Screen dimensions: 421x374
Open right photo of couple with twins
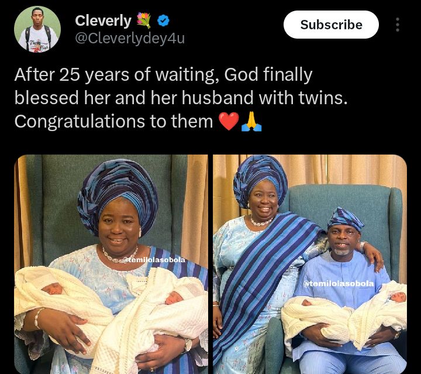pyautogui.click(x=310, y=263)
